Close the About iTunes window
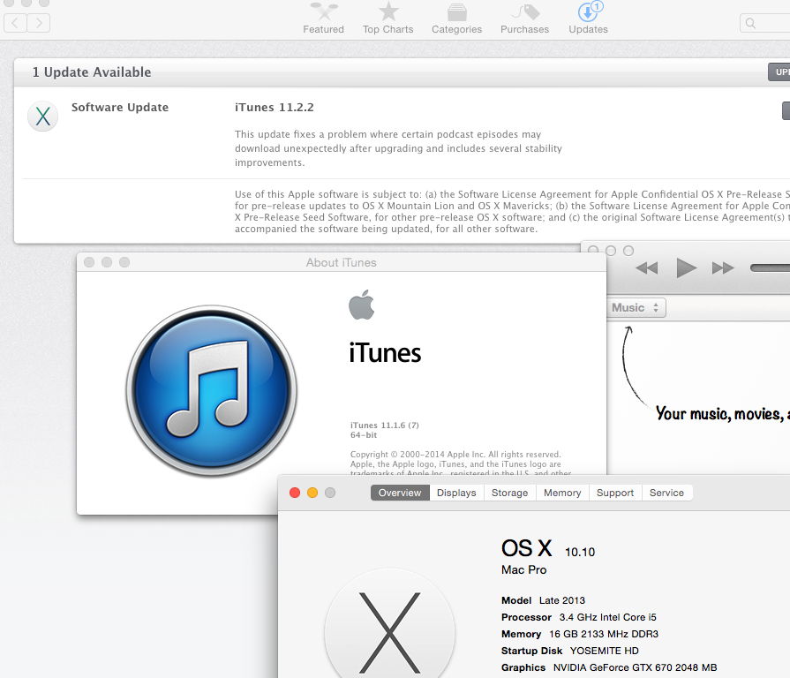Image resolution: width=790 pixels, height=678 pixels. (x=89, y=262)
